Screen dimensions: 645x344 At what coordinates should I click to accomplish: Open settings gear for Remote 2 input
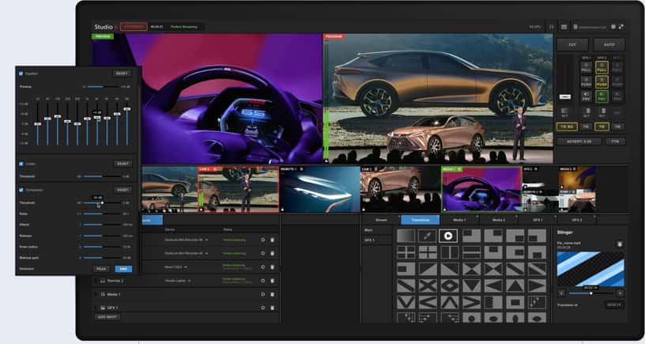(x=263, y=281)
